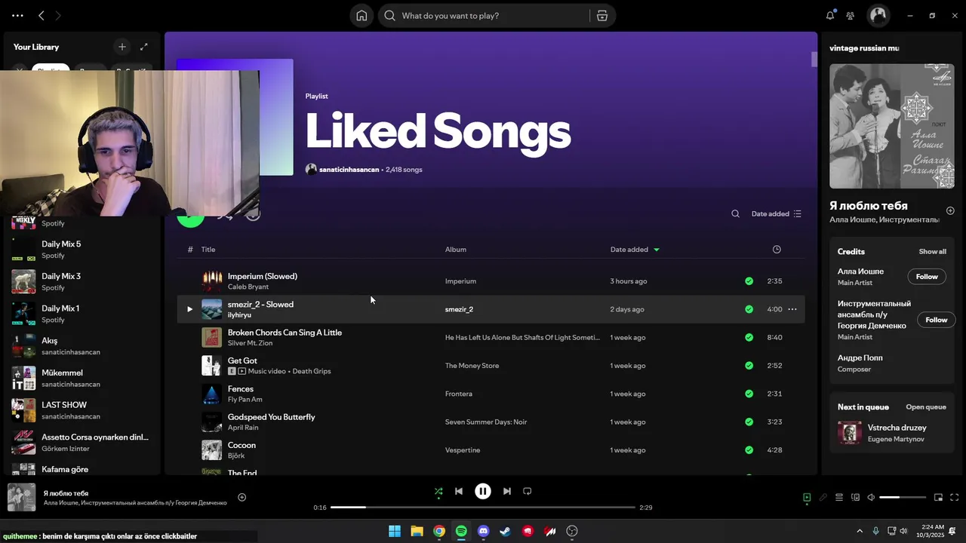Adjust the volume slider
This screenshot has height=543, width=966.
[903, 498]
